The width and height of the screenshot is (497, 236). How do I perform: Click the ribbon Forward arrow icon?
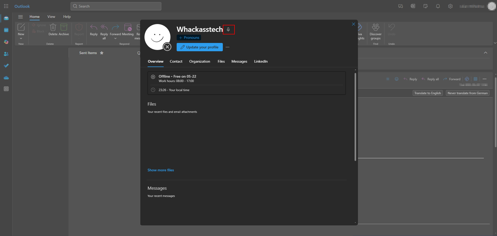coord(115,27)
